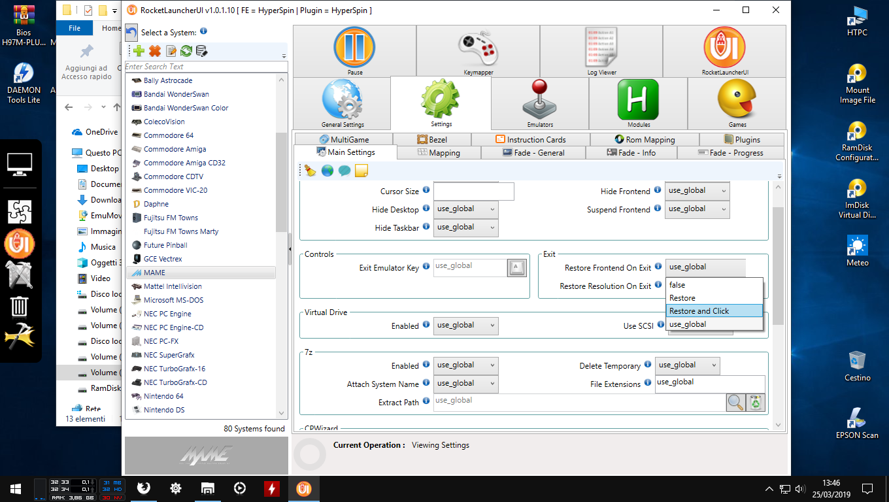The image size is (889, 502).
Task: Click the orange X delete system icon
Action: coord(155,51)
